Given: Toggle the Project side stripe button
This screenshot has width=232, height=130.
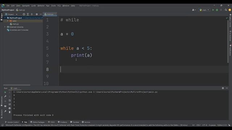Looking at the screenshot, I should pyautogui.click(x=1, y=17).
